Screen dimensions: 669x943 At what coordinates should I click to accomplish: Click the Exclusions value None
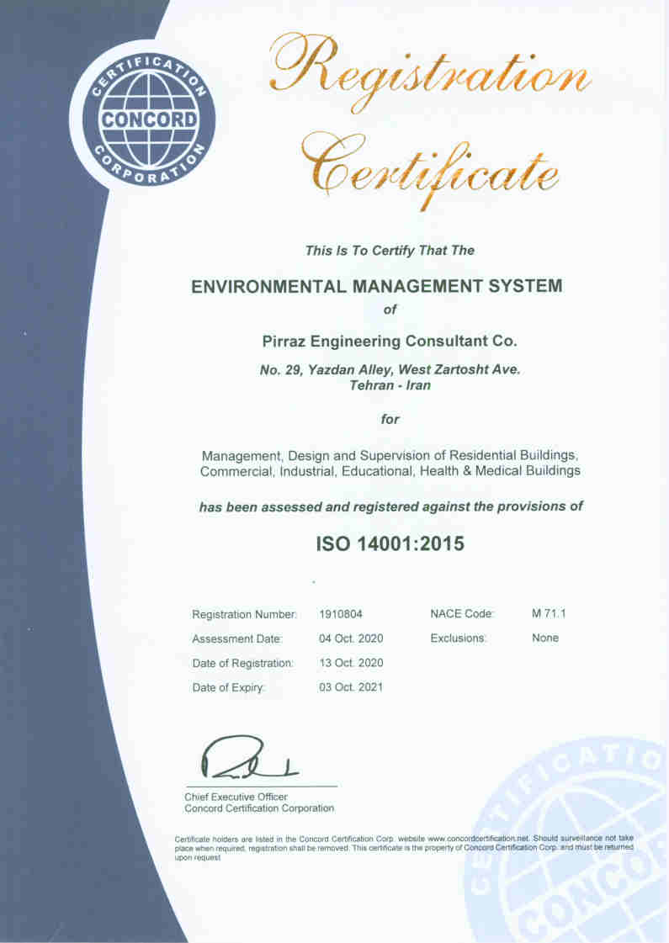pos(545,638)
